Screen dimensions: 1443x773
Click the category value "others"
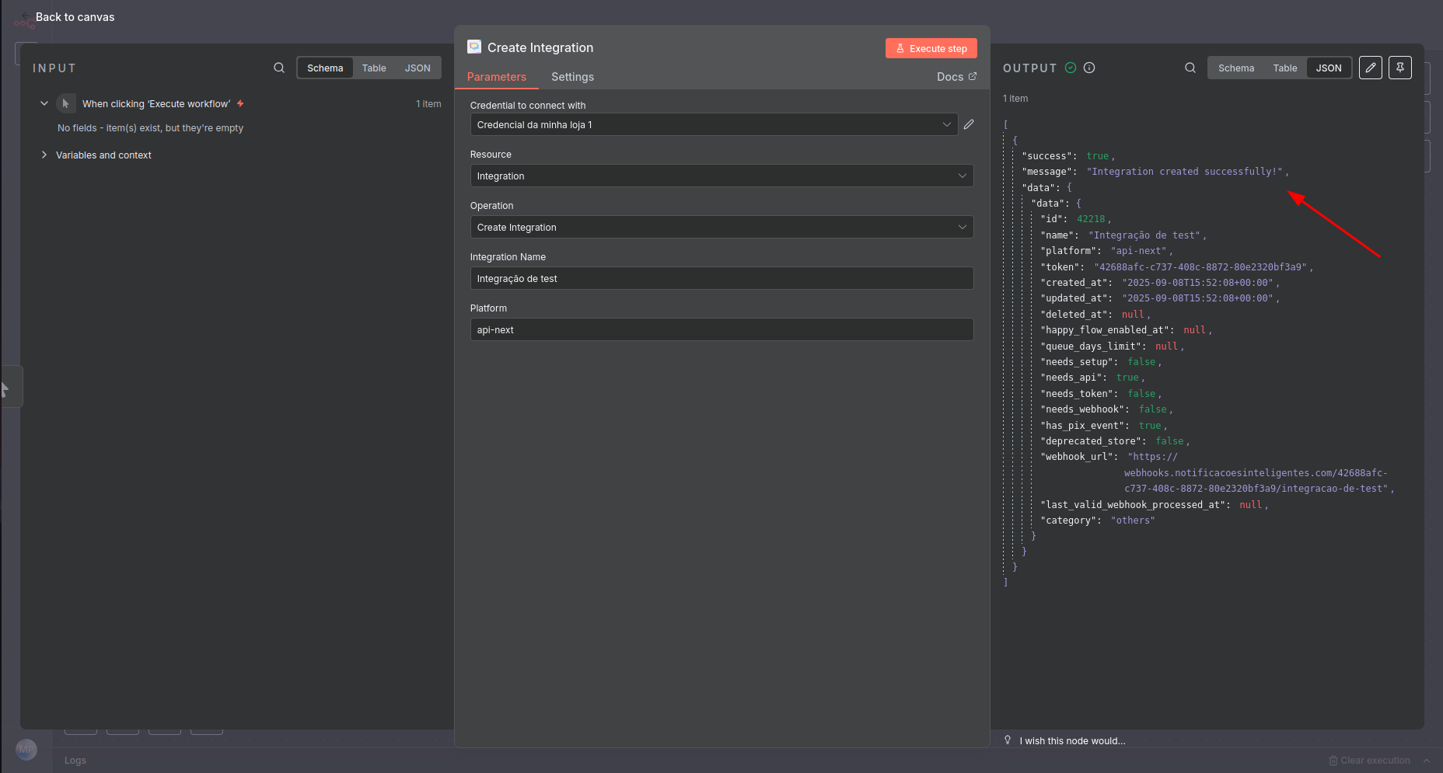1133,521
